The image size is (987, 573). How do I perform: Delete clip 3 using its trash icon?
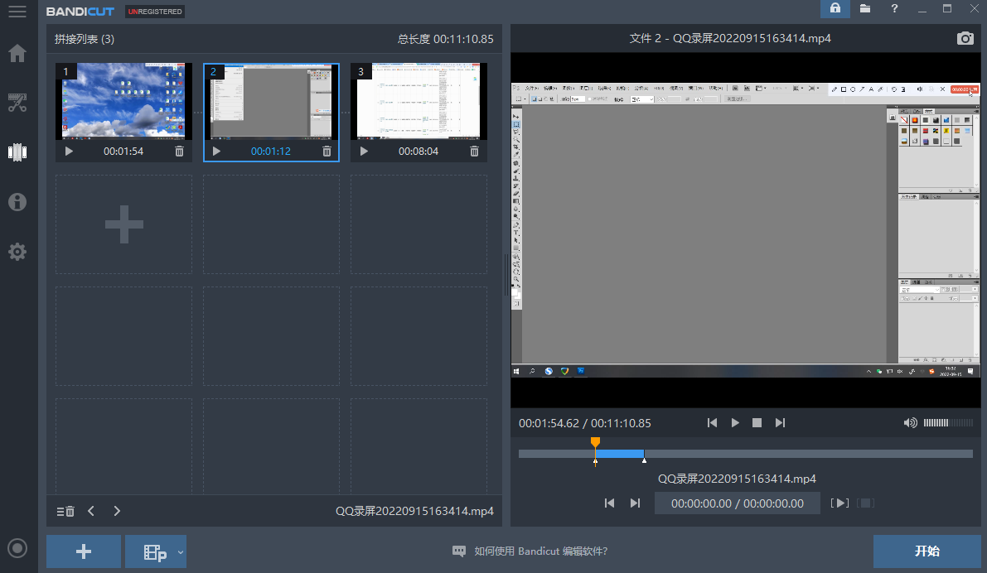[474, 151]
